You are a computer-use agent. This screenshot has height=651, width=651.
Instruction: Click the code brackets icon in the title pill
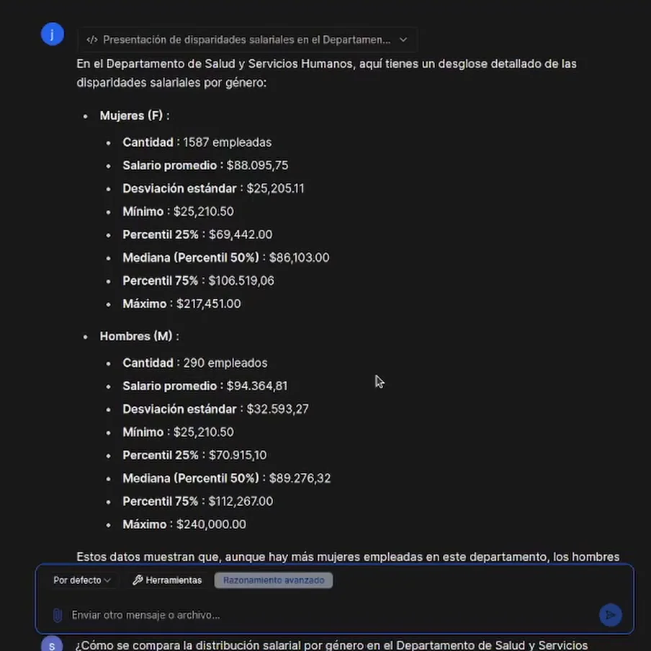91,40
